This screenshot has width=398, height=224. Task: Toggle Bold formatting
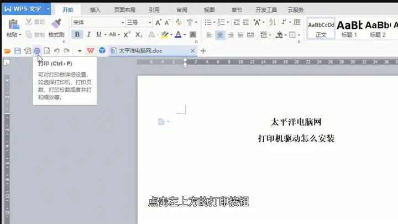point(77,34)
